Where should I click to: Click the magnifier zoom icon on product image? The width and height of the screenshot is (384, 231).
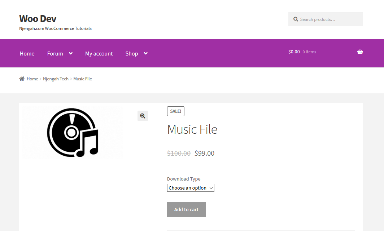(x=143, y=116)
